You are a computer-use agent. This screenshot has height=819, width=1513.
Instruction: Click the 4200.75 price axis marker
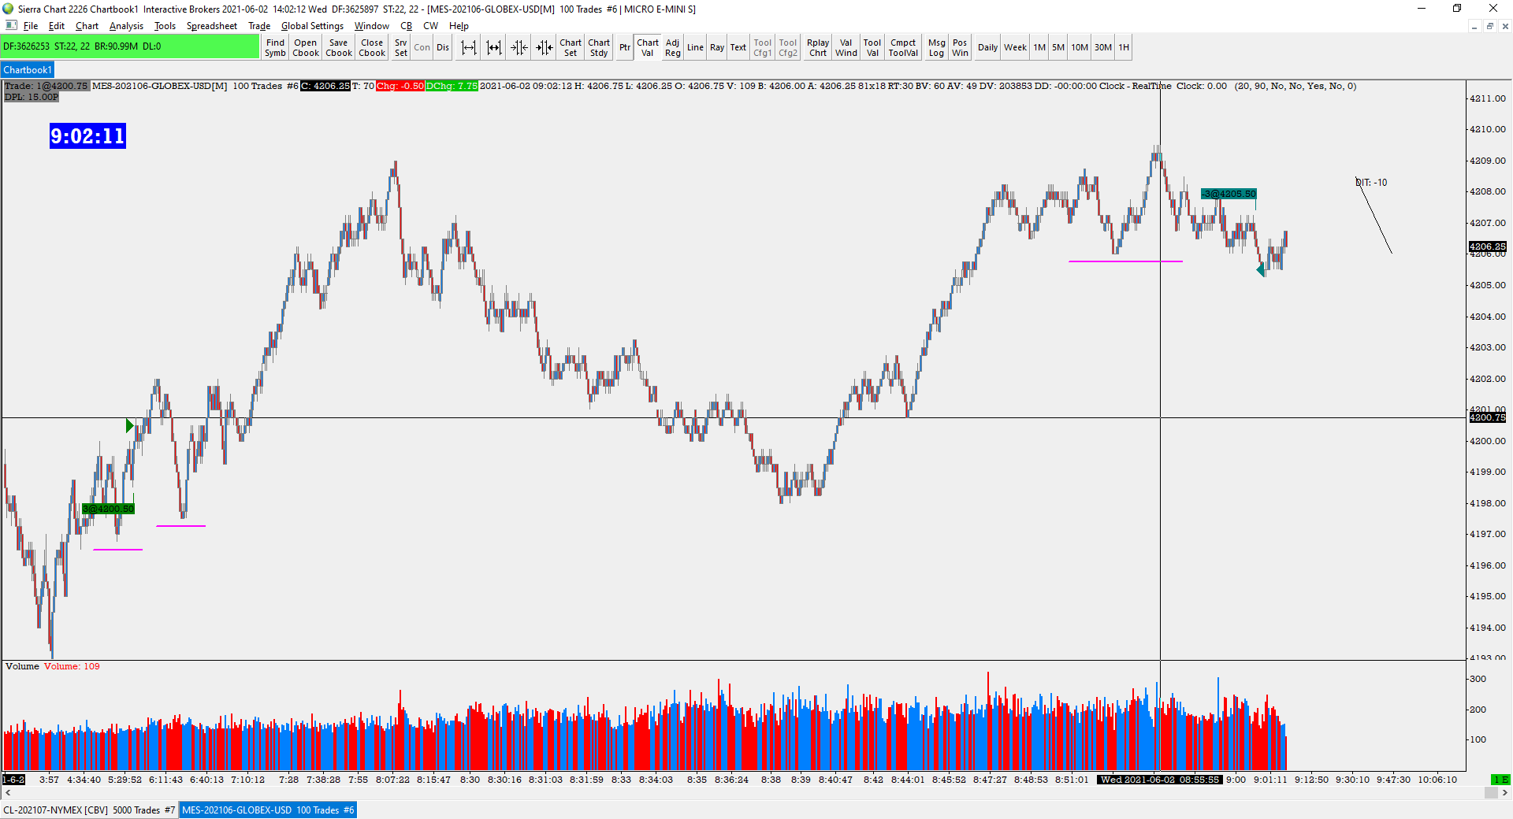coord(1487,418)
